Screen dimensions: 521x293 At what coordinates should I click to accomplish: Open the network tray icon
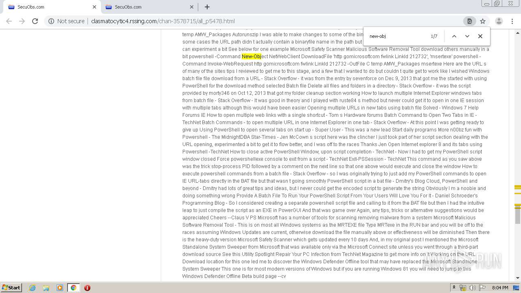pos(463,288)
